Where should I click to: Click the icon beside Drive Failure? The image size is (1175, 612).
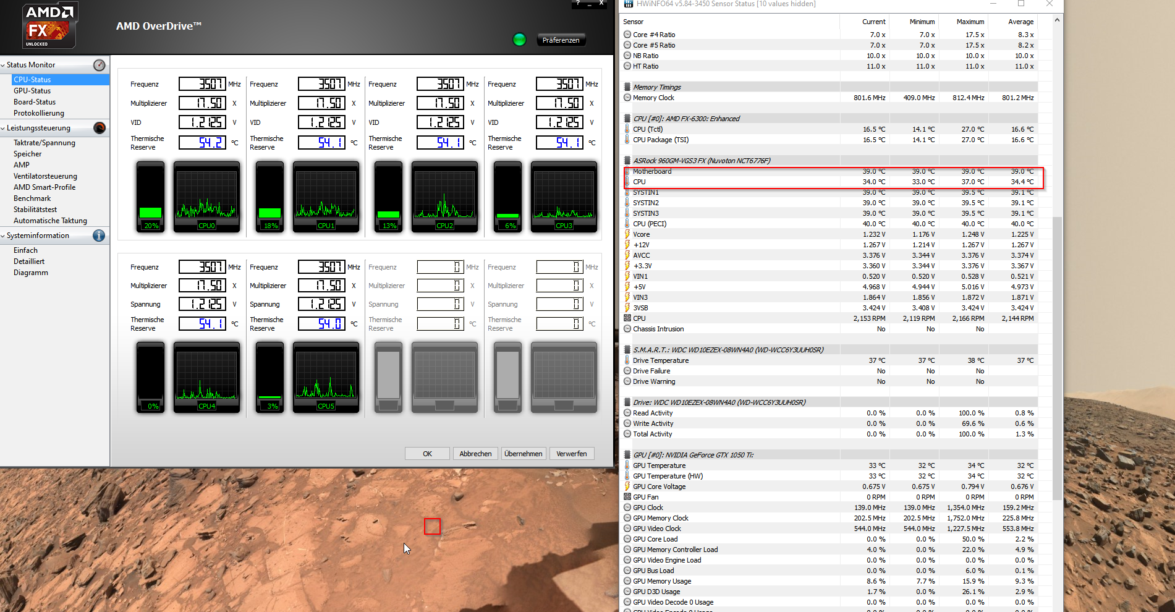(x=627, y=371)
